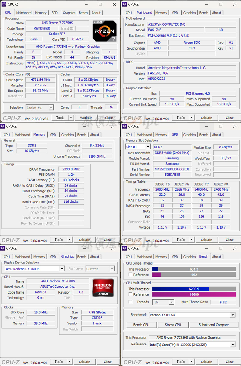Click the Single Thread This Processor bar showing 631.3
Viewport: 241px width, 366px height.
click(x=194, y=269)
